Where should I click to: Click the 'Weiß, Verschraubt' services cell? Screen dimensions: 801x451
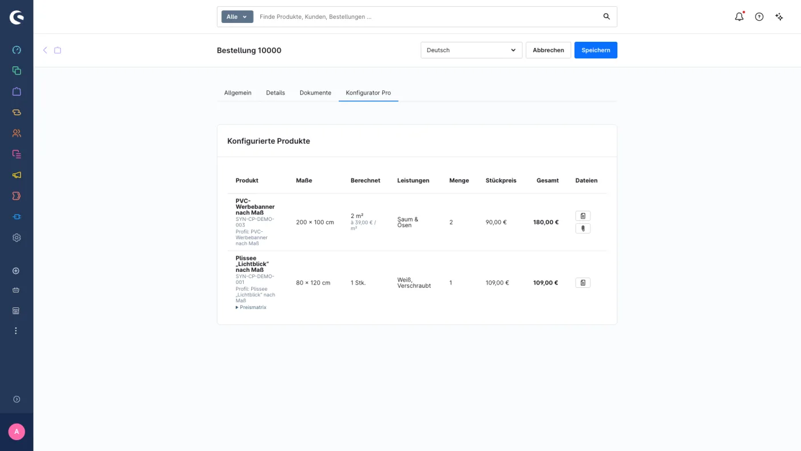click(x=414, y=283)
